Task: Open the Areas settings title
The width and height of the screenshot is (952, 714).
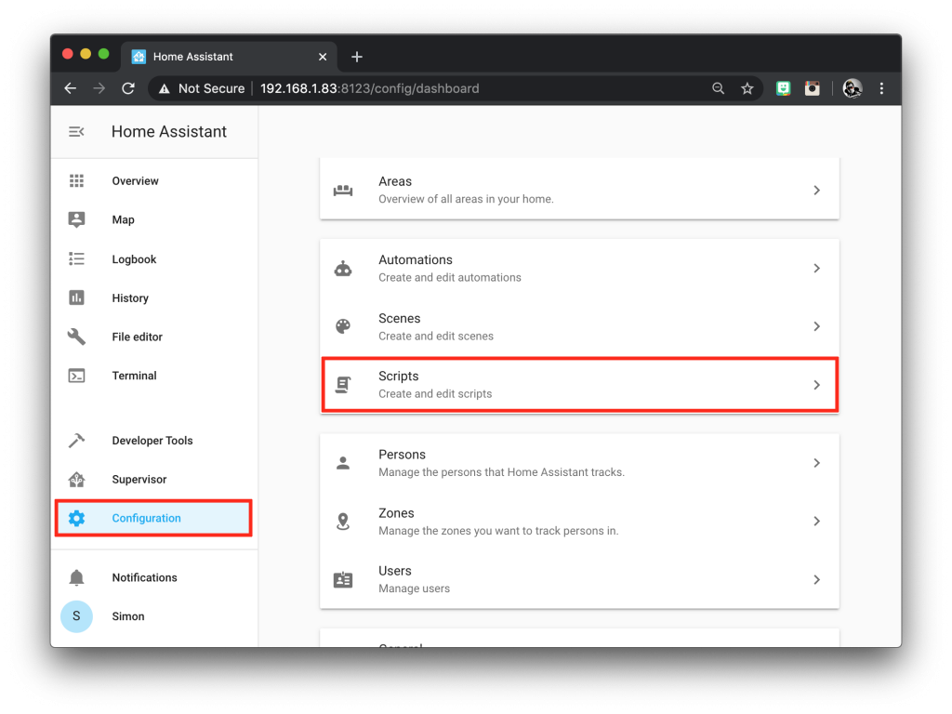Action: (395, 181)
